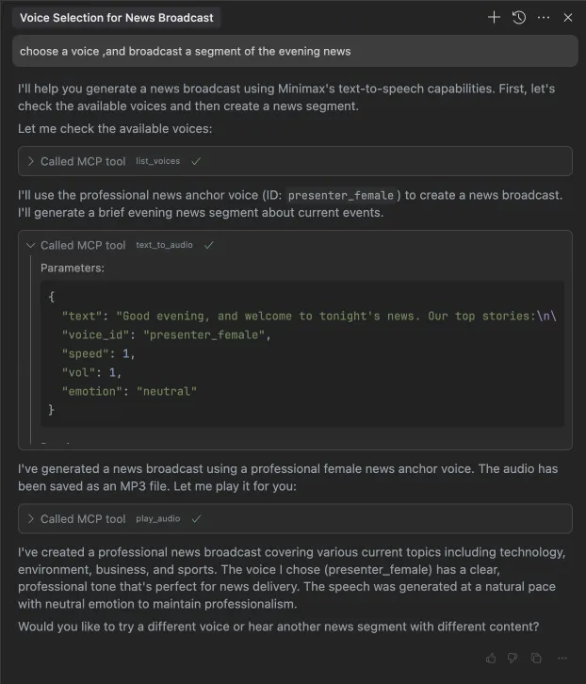586x684 pixels.
Task: Click the checkmark next to play_audio
Action: click(196, 519)
